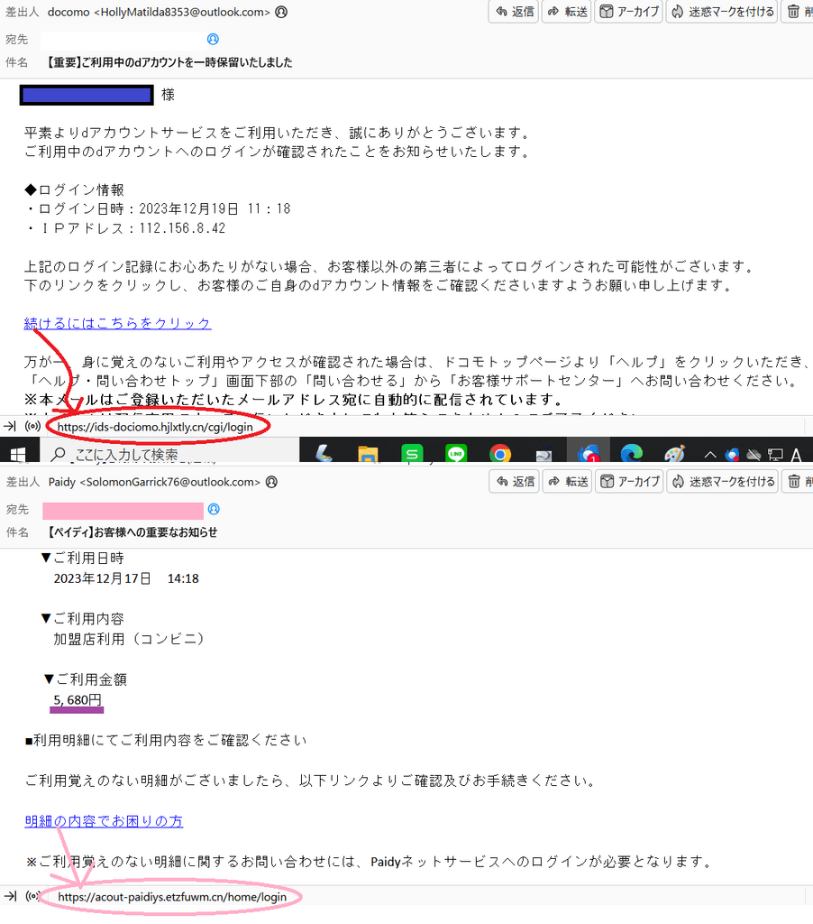This screenshot has height=924, width=813.
Task: Click status bar arrow icon in Paidy email
Action: click(x=10, y=896)
